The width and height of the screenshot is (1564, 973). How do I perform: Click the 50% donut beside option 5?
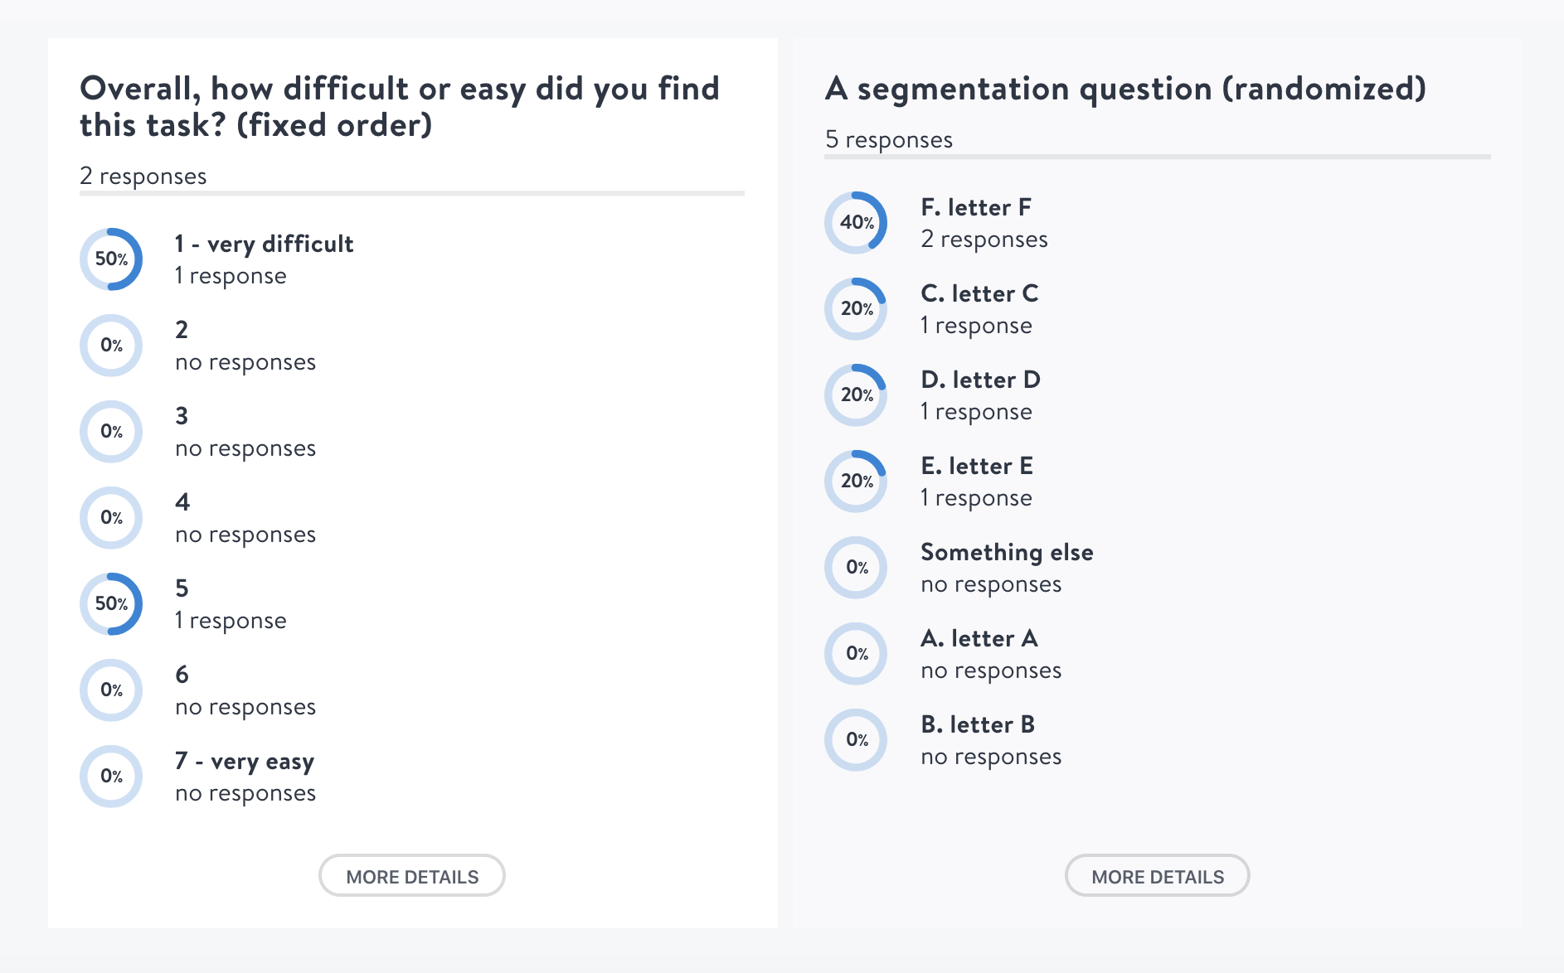click(111, 604)
